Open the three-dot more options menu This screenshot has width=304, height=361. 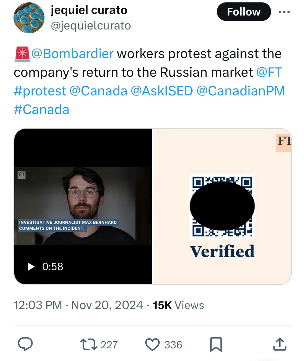tap(284, 12)
